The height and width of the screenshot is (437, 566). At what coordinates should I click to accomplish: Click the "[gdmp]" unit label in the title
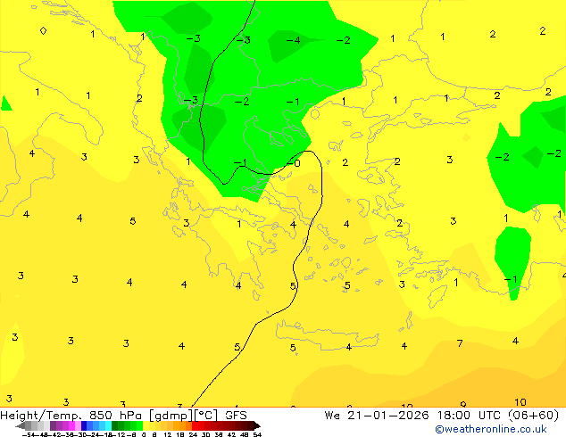tap(171, 416)
